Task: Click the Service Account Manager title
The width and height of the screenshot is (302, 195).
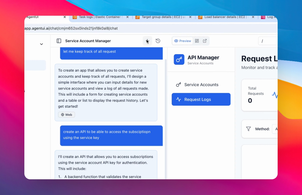Action: 88,41
